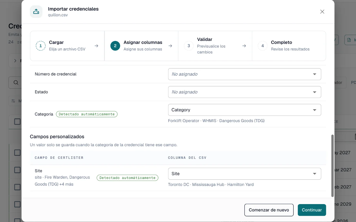Image resolution: width=356 pixels, height=222 pixels.
Task: Click the "COLUMNA DEL CSV" column header
Action: pyautogui.click(x=187, y=158)
